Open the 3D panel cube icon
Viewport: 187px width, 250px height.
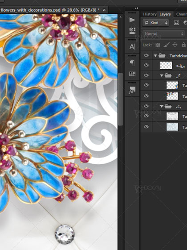pyautogui.click(x=132, y=30)
